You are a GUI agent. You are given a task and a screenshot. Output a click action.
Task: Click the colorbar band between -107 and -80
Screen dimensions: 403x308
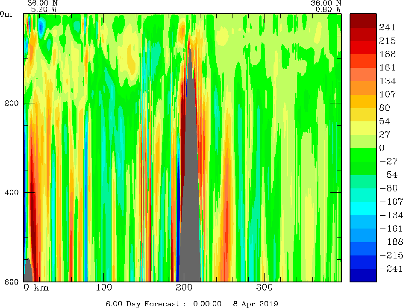363,195
